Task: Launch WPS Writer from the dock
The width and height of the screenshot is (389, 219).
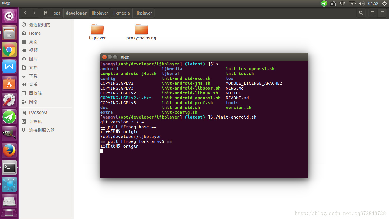Action: [x=9, y=67]
